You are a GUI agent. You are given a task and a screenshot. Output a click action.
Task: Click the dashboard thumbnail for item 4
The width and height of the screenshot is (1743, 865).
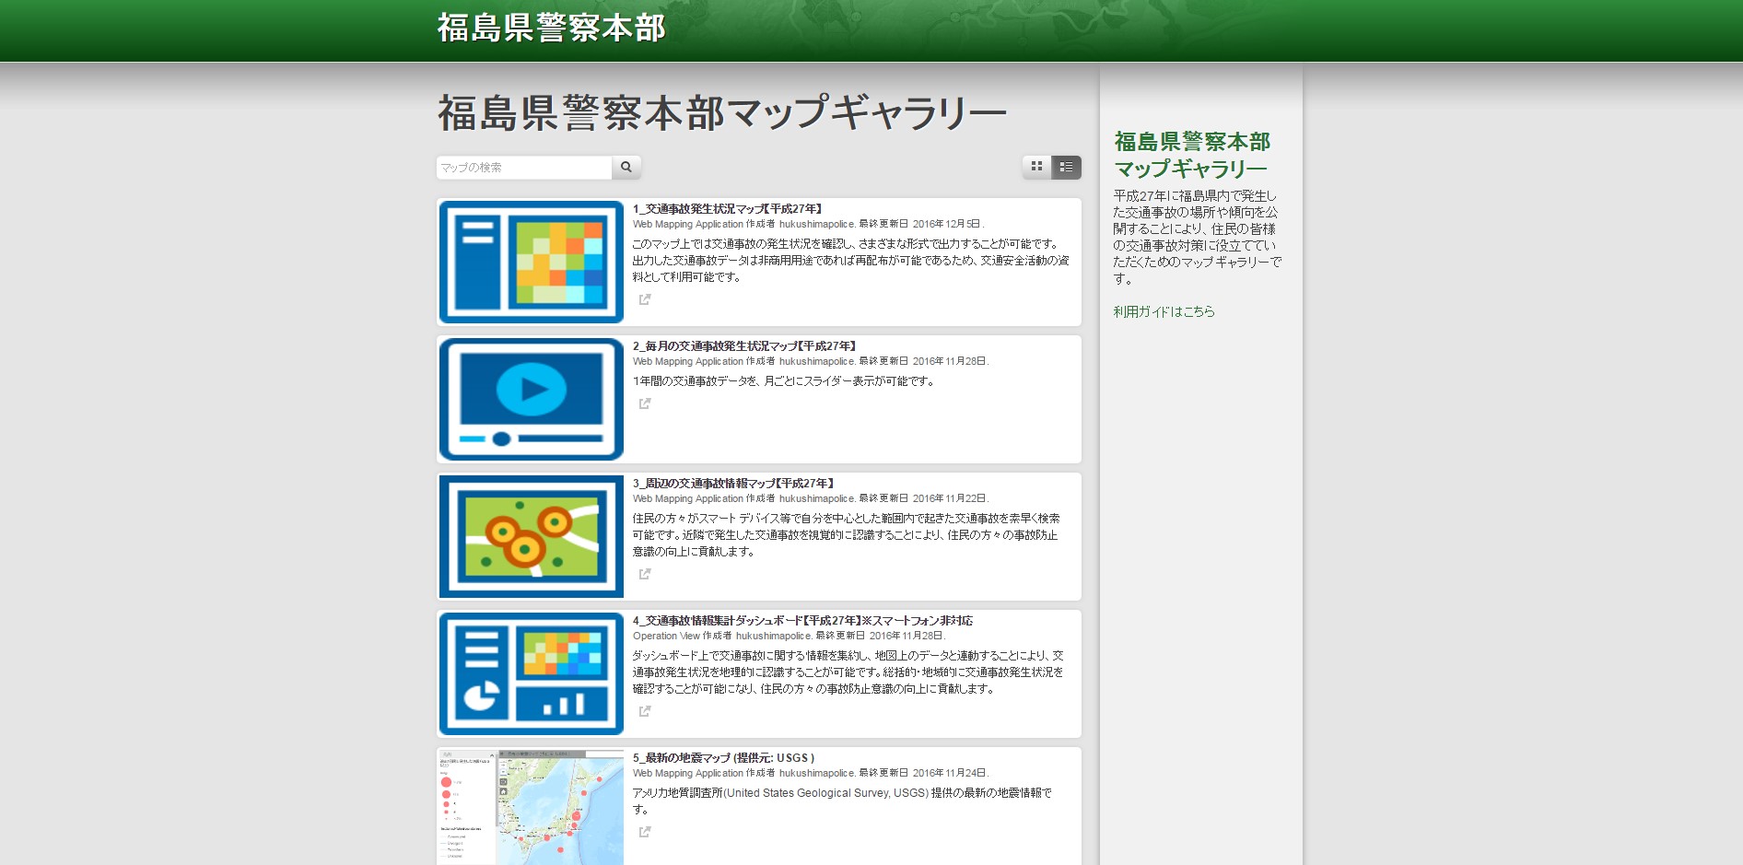(x=532, y=673)
